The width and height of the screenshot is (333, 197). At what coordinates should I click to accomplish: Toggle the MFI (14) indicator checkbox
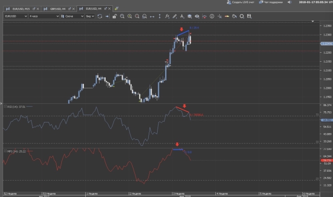(x=5, y=151)
